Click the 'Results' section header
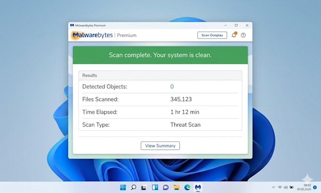This screenshot has width=321, height=193. point(160,75)
